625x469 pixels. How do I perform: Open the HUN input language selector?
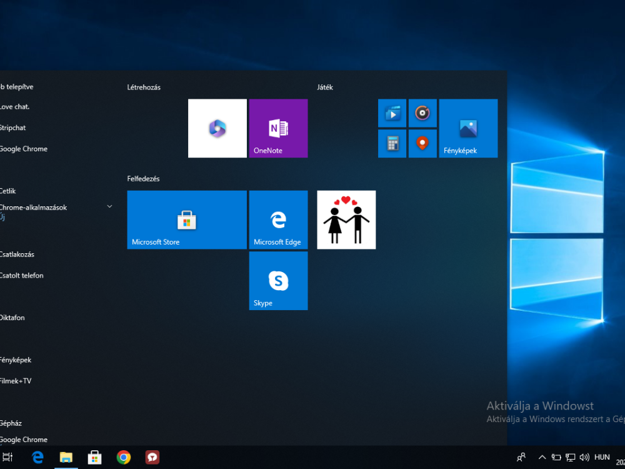(602, 457)
